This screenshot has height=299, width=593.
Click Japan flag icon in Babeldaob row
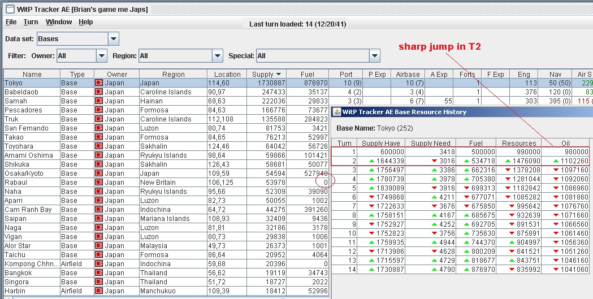point(99,92)
